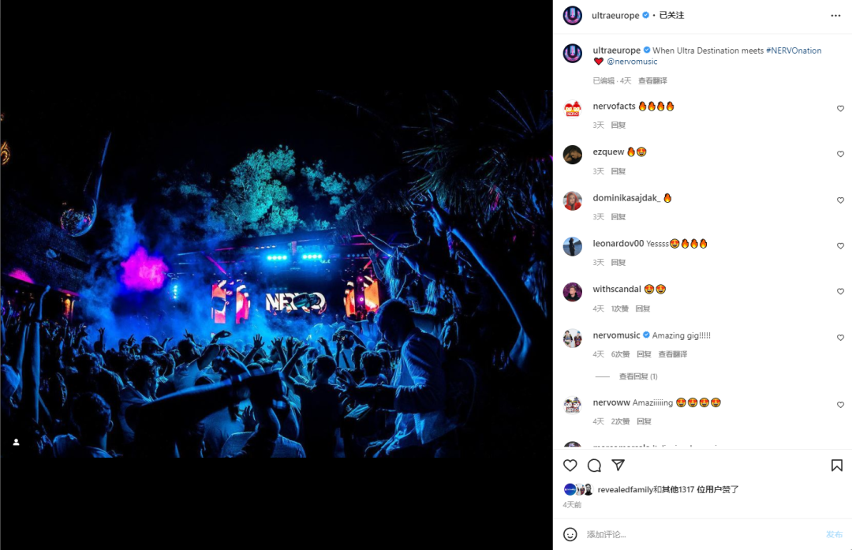The width and height of the screenshot is (852, 550).
Task: Reply to leonardov00 comment
Action: click(x=618, y=263)
